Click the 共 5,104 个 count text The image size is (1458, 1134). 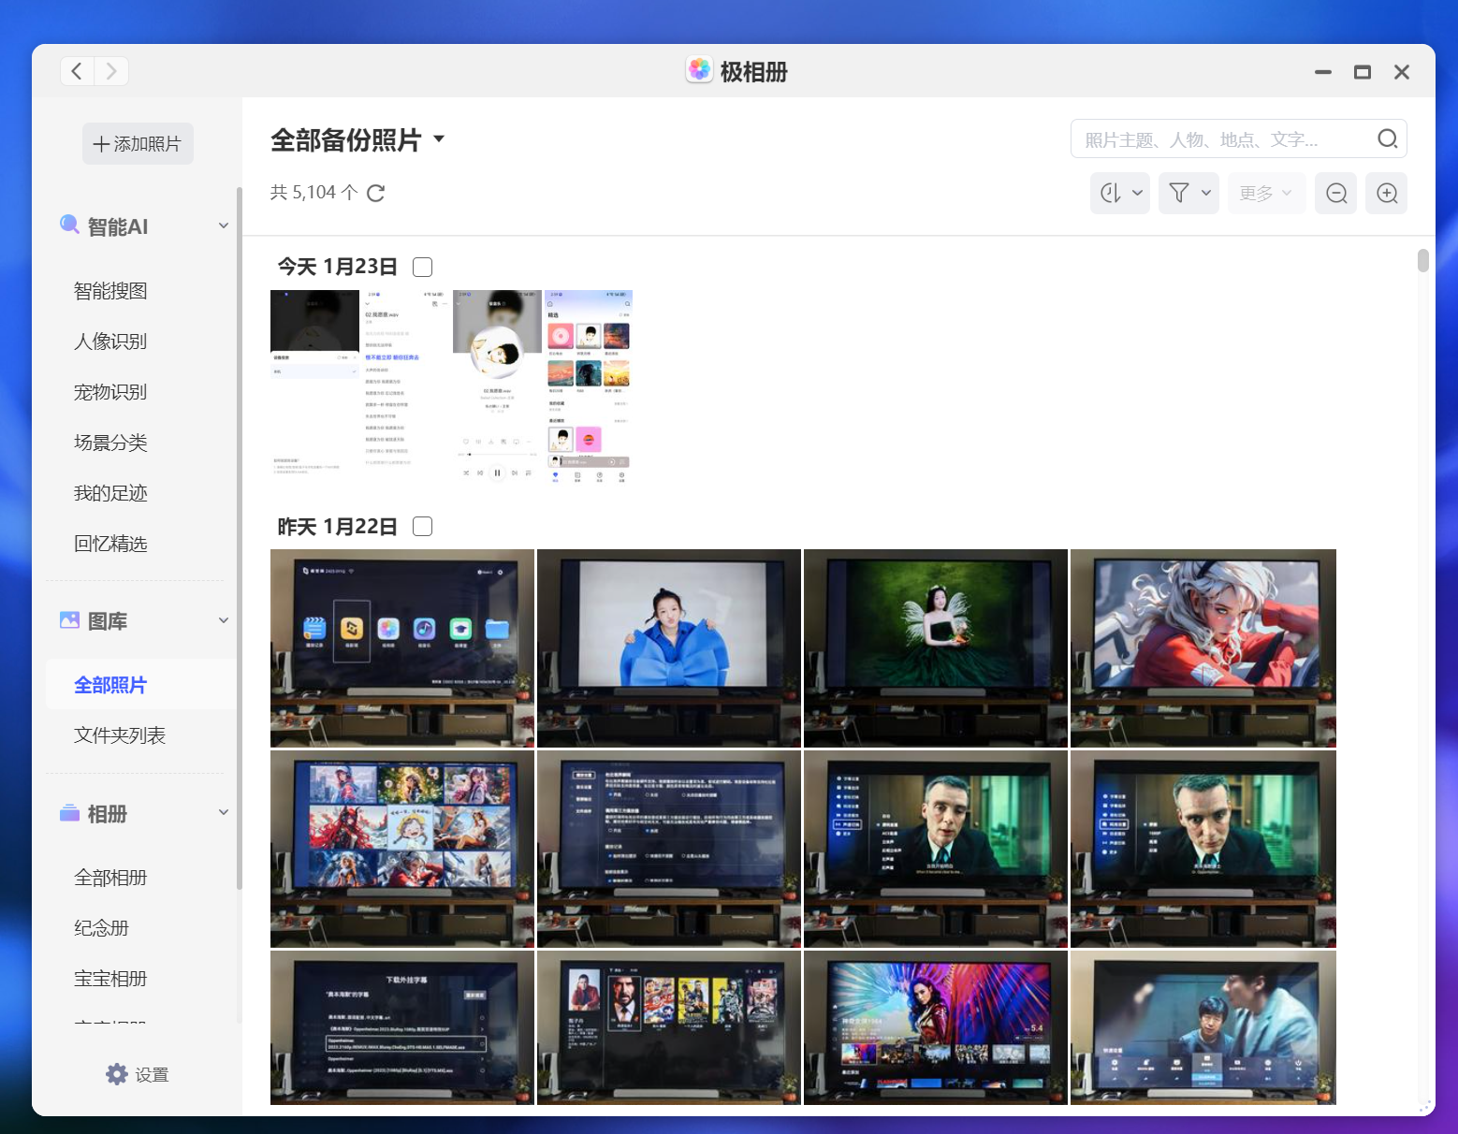coord(313,193)
